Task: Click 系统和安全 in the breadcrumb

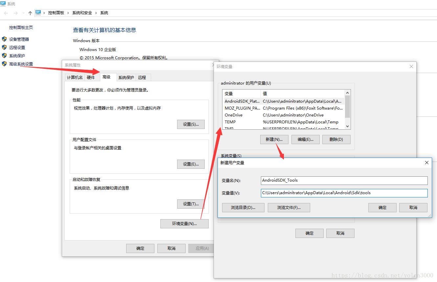Action: pos(82,13)
